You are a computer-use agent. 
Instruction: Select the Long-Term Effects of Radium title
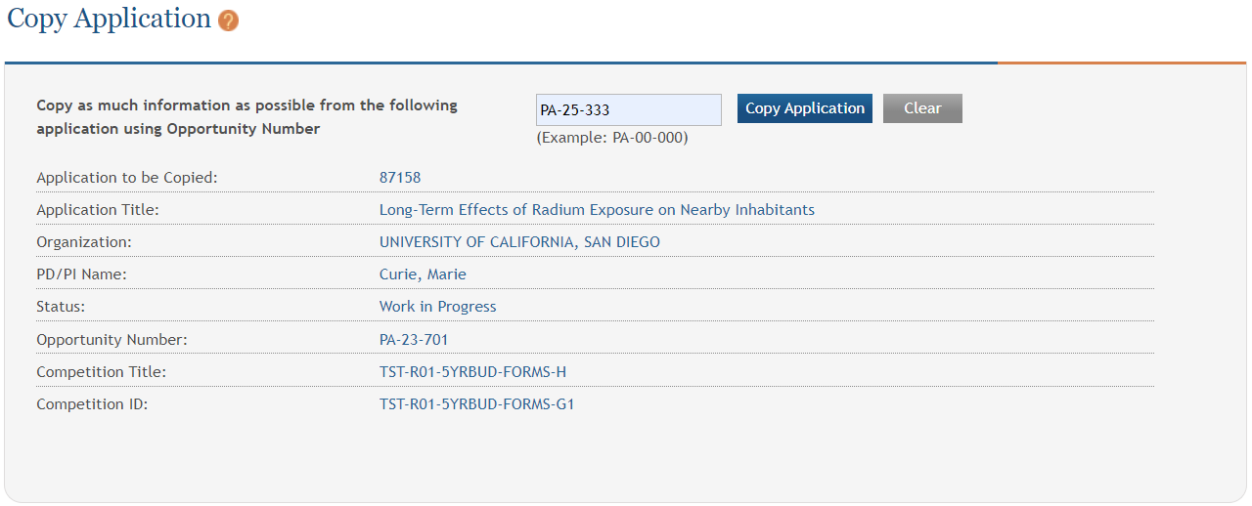(597, 210)
